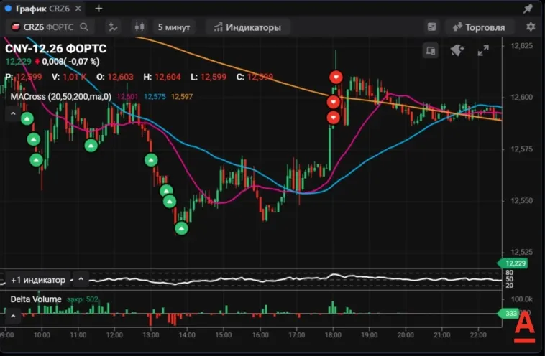
Task: Open the Индикаторы menu
Action: 247,27
